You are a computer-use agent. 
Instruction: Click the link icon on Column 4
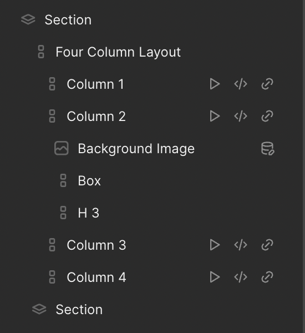click(267, 277)
